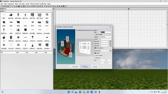This screenshot has height=94, width=168.
Task: Open the Furniture menu
Action: (x=11, y=4)
